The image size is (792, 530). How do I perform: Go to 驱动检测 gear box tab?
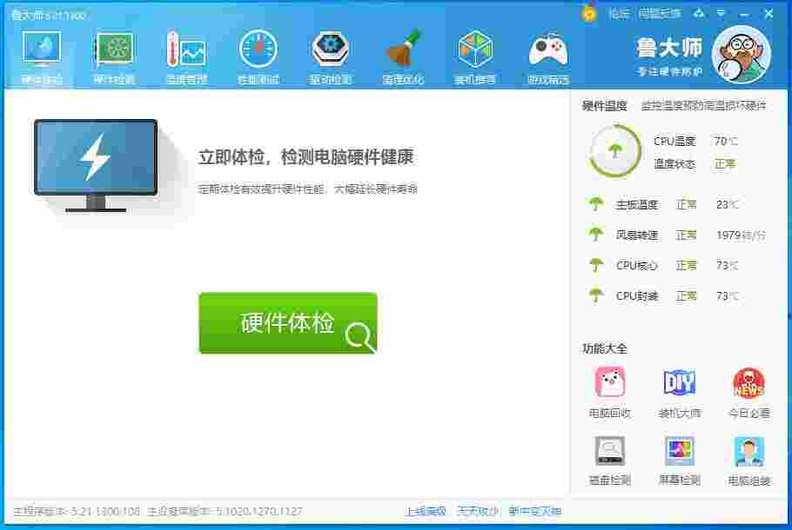coord(331,57)
